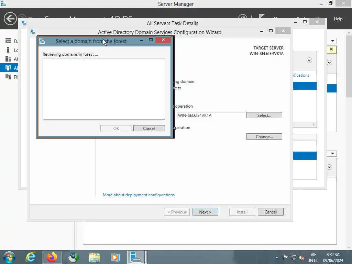Open the Start button on taskbar
Viewport: 352px width, 264px height.
click(9, 257)
